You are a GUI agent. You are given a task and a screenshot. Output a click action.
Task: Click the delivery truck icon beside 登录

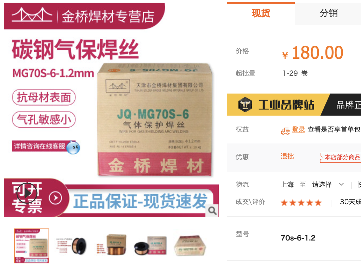coord(285,131)
